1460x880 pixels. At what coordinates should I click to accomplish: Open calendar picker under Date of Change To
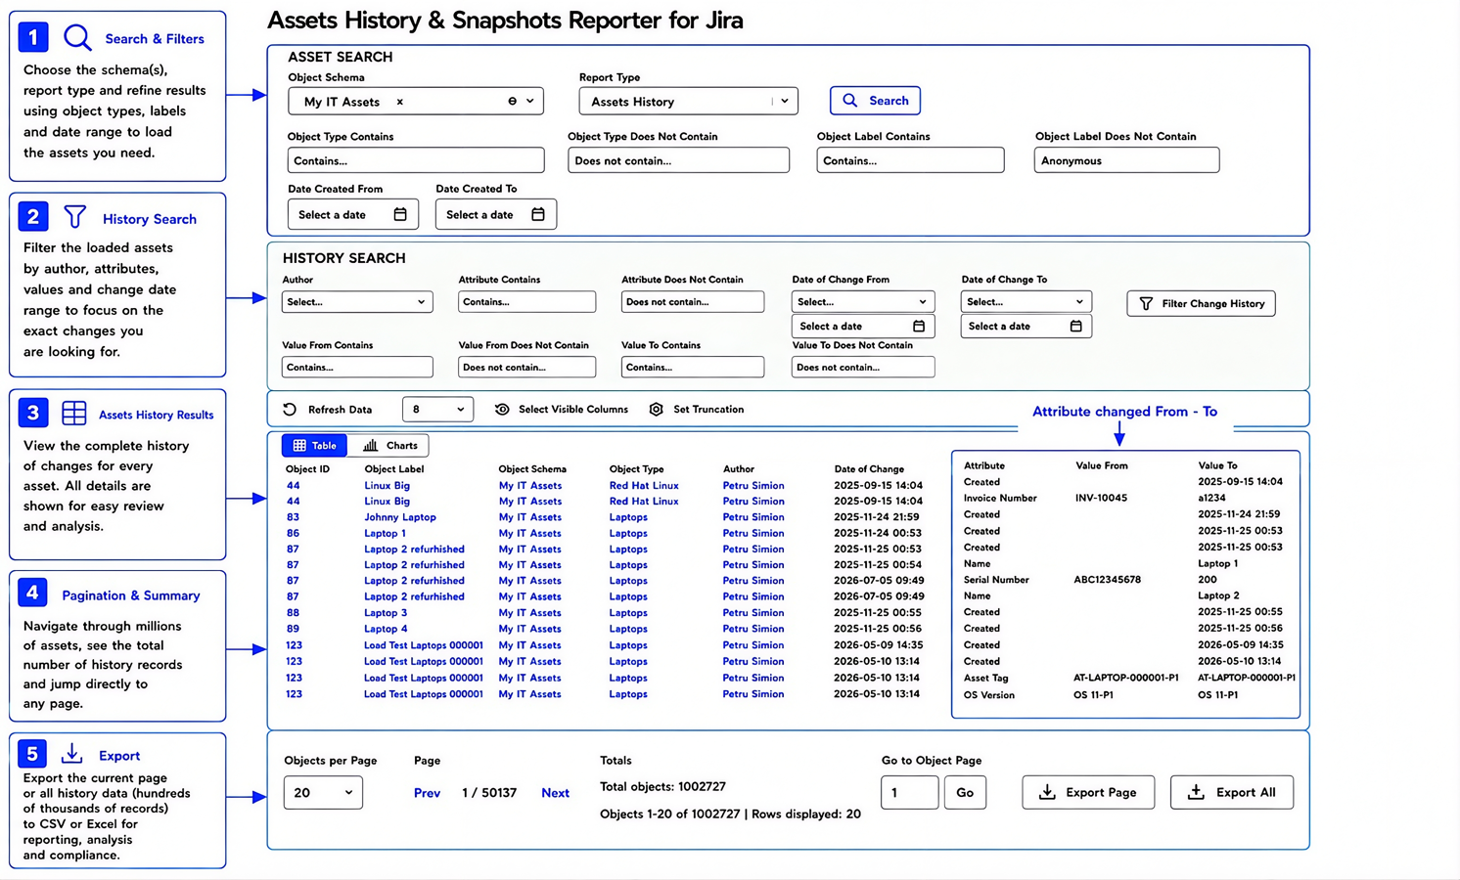1075,327
